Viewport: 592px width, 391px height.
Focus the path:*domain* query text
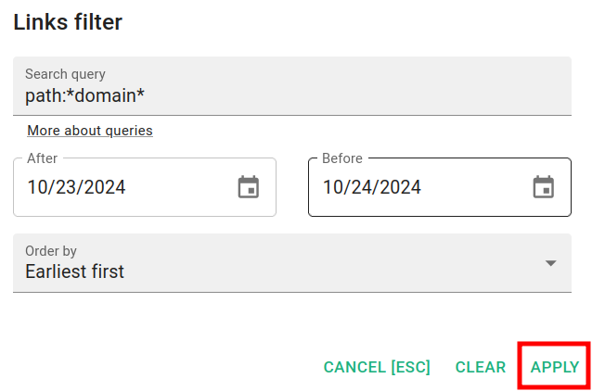84,95
